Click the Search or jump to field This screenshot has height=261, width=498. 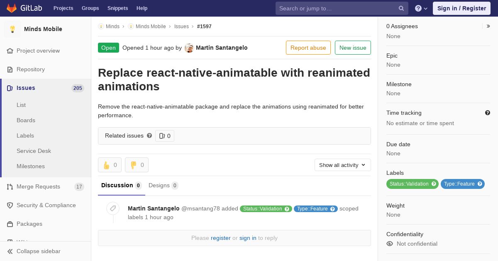pos(337,8)
